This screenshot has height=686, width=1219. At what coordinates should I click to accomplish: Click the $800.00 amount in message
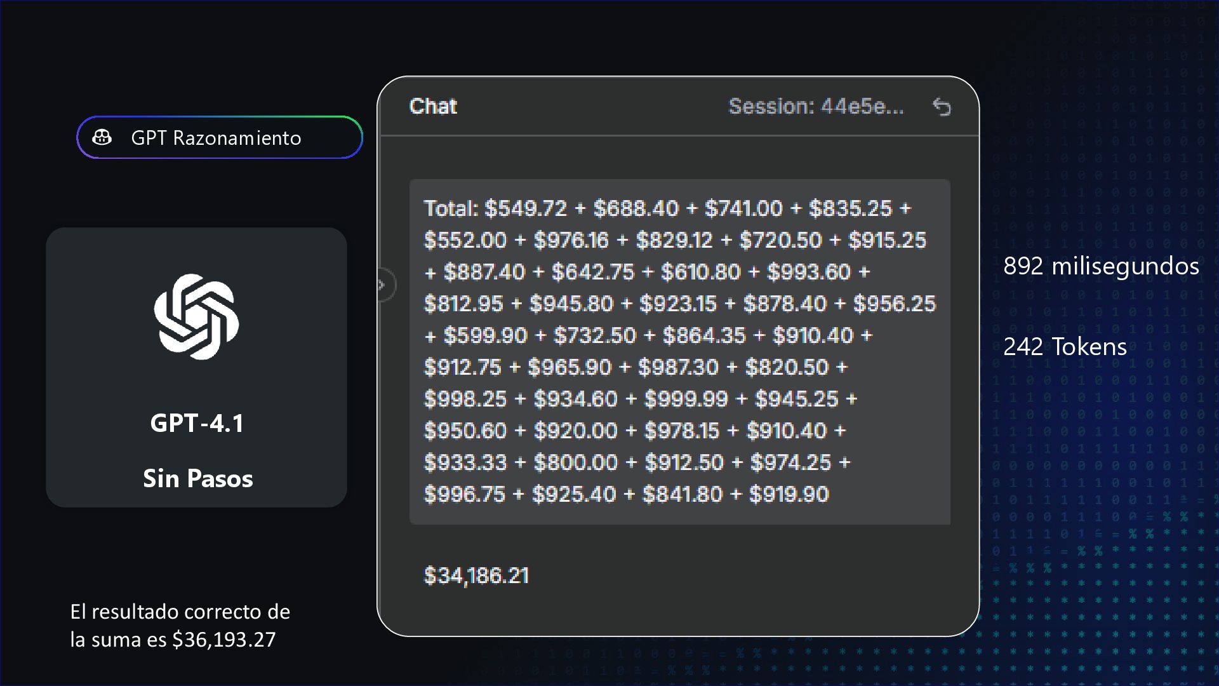pos(575,462)
